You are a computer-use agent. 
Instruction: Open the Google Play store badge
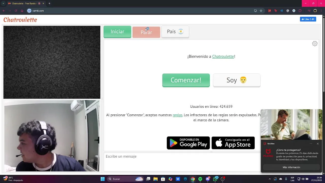click(x=188, y=143)
